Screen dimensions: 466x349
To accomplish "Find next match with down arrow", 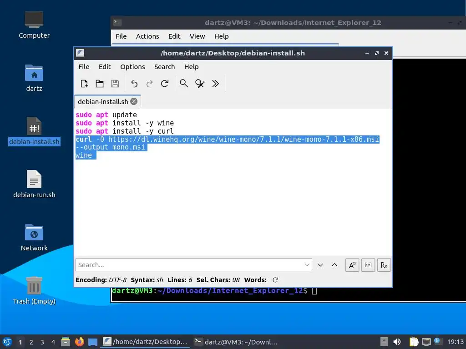I will pos(320,265).
